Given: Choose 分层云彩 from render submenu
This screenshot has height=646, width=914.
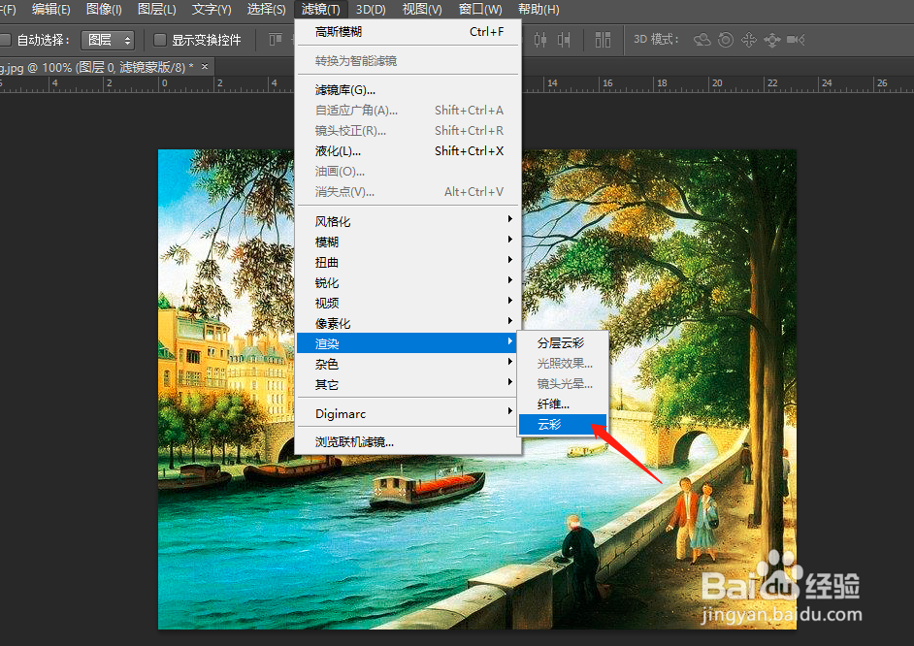Looking at the screenshot, I should click(563, 343).
